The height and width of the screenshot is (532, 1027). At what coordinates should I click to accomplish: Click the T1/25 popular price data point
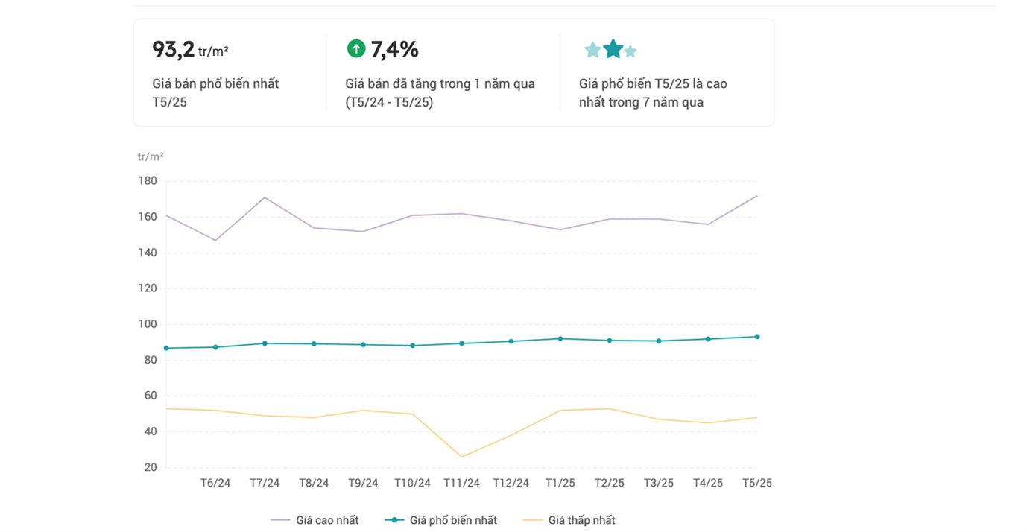coord(560,338)
